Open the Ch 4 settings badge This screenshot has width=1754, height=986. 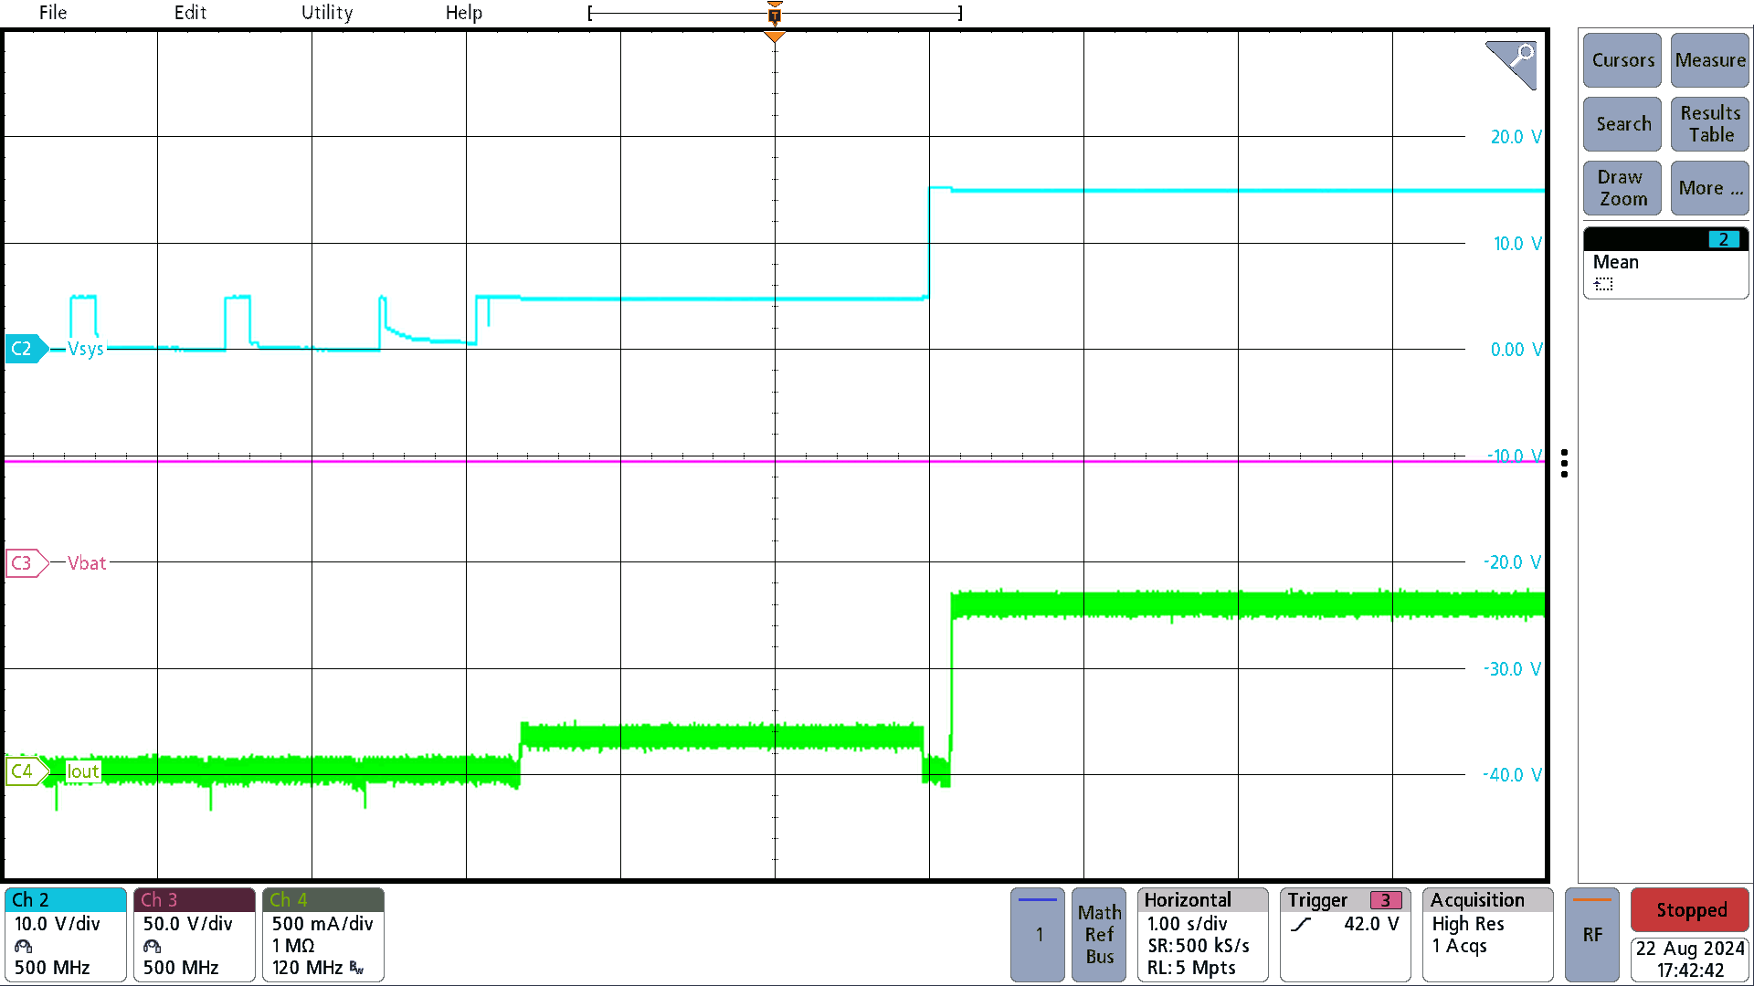pos(323,935)
